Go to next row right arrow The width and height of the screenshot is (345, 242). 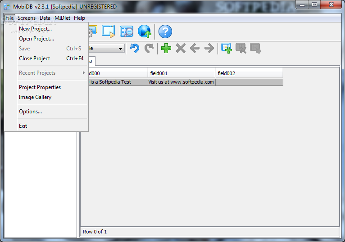pos(209,49)
